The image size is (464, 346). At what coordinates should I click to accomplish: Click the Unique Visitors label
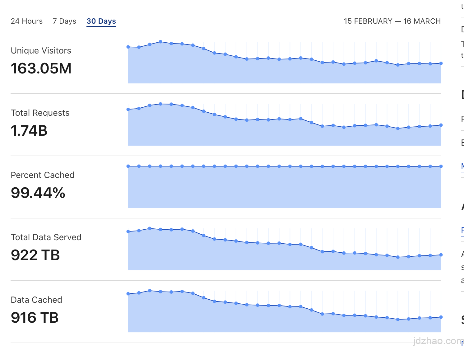click(41, 50)
